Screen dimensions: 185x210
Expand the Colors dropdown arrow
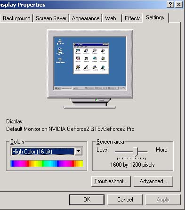point(79,151)
